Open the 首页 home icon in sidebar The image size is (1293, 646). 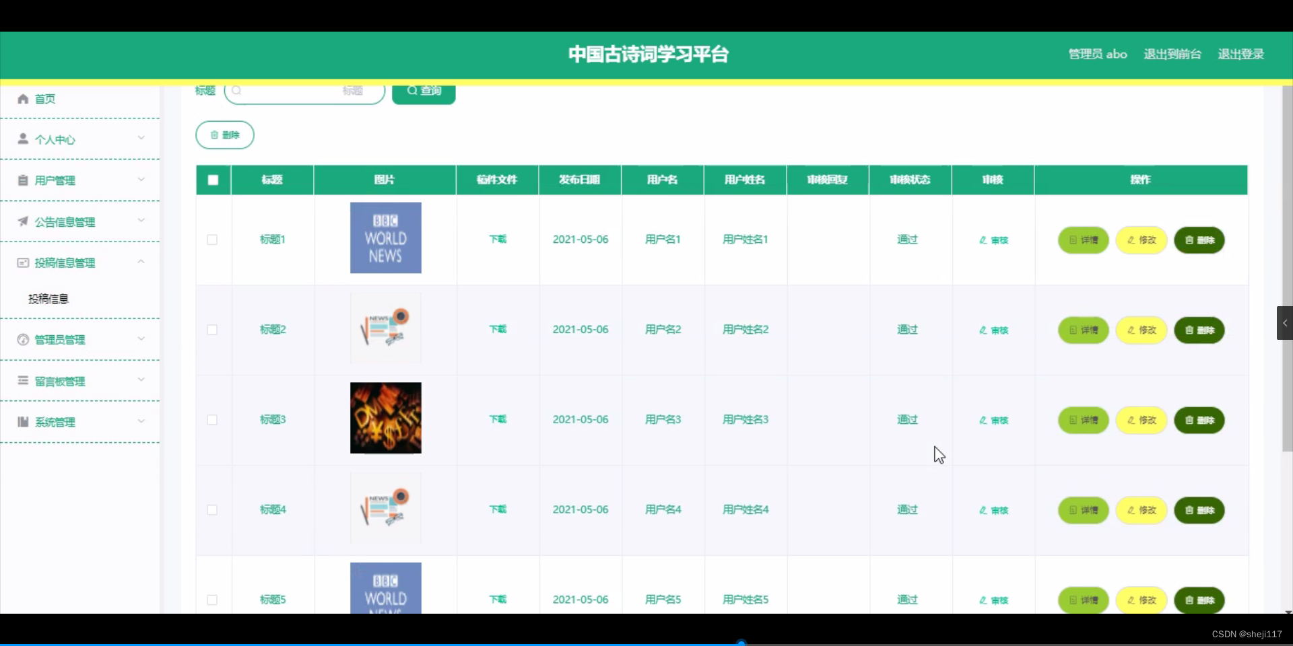tap(22, 98)
